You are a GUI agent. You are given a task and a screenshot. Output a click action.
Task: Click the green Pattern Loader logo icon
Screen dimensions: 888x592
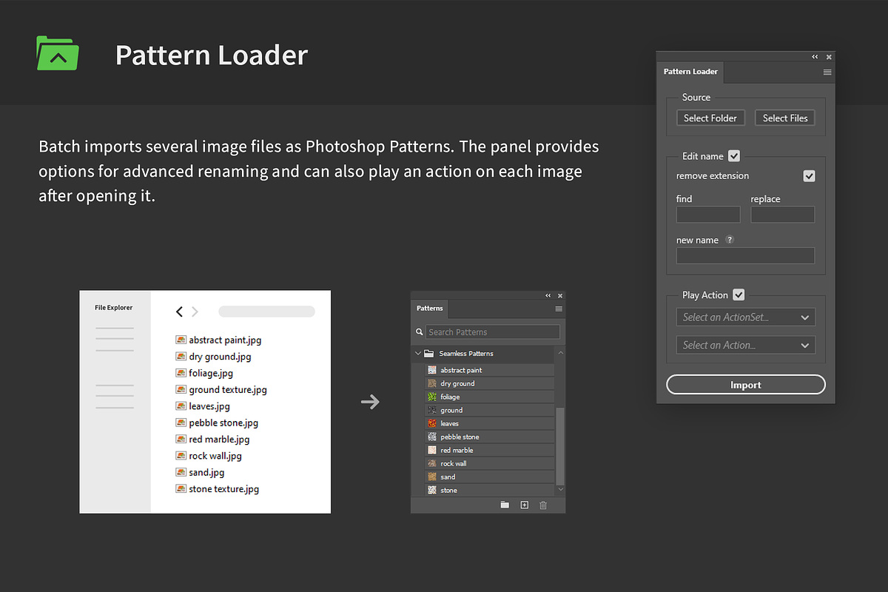point(57,53)
